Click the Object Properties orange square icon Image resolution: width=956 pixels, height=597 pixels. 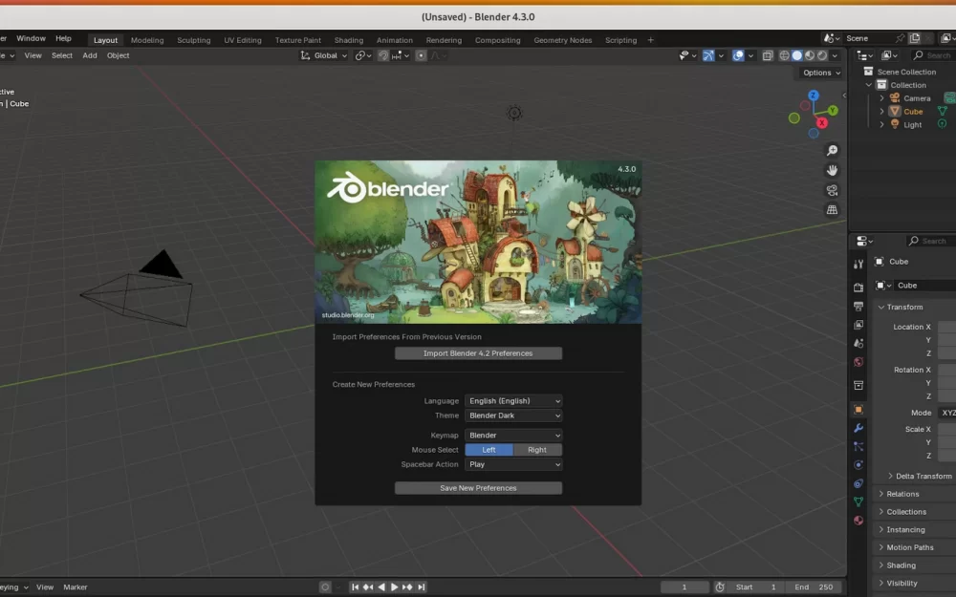(x=858, y=409)
